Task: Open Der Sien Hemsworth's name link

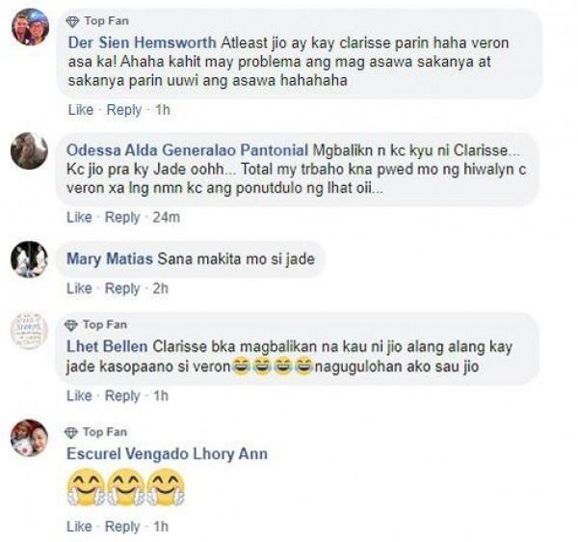Action: [x=142, y=42]
